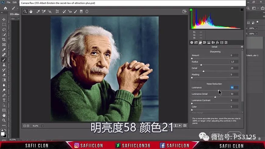
Task: Select the Photoshop Crop tool
Action: click(4, 40)
